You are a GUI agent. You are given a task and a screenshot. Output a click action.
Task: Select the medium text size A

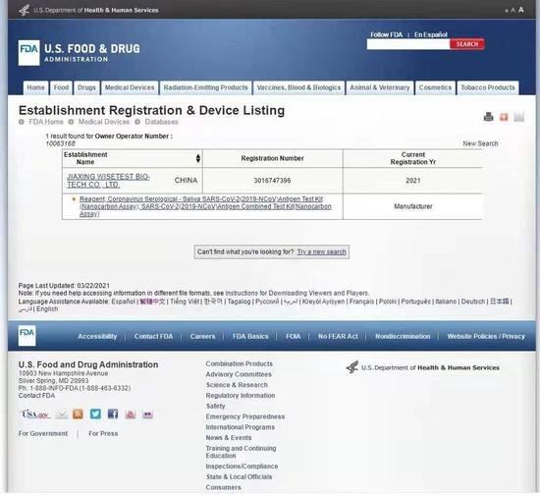coord(513,11)
